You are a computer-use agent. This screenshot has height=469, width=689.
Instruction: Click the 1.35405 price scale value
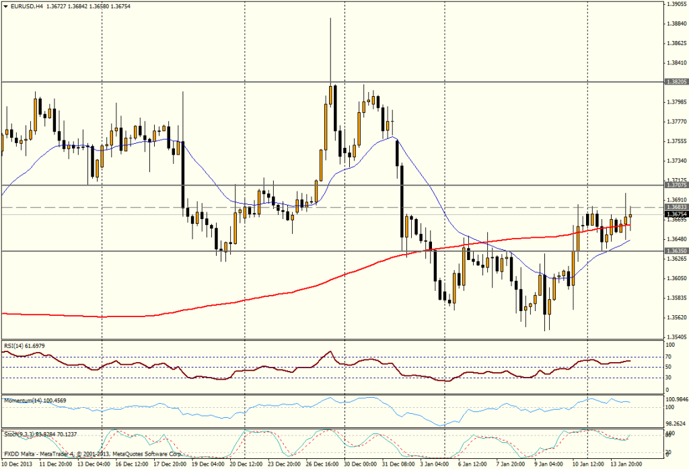click(x=676, y=337)
